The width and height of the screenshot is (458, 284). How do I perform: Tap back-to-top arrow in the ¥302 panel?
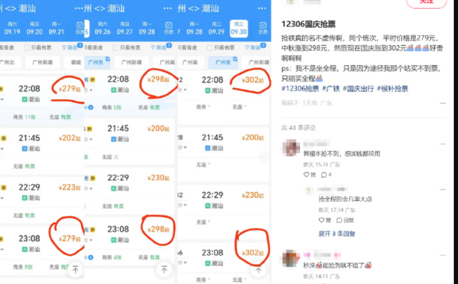click(258, 270)
